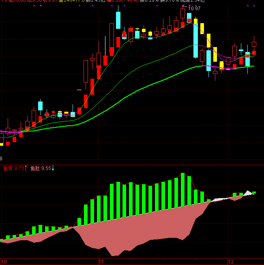Click the short white dash marker beside the rally candles
Screen dimensions: 264x265
click(x=79, y=90)
